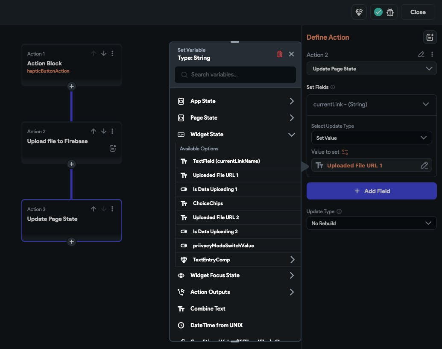The height and width of the screenshot is (349, 442).
Task: Collapse the Widget State section
Action: coord(291,135)
